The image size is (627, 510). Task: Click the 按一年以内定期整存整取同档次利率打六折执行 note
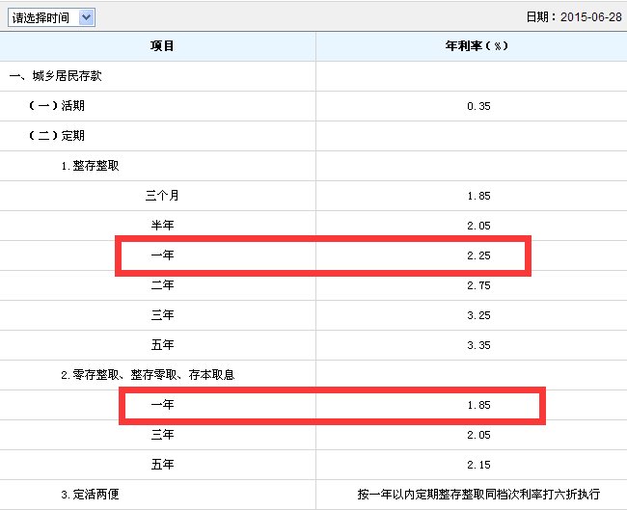[x=478, y=495]
